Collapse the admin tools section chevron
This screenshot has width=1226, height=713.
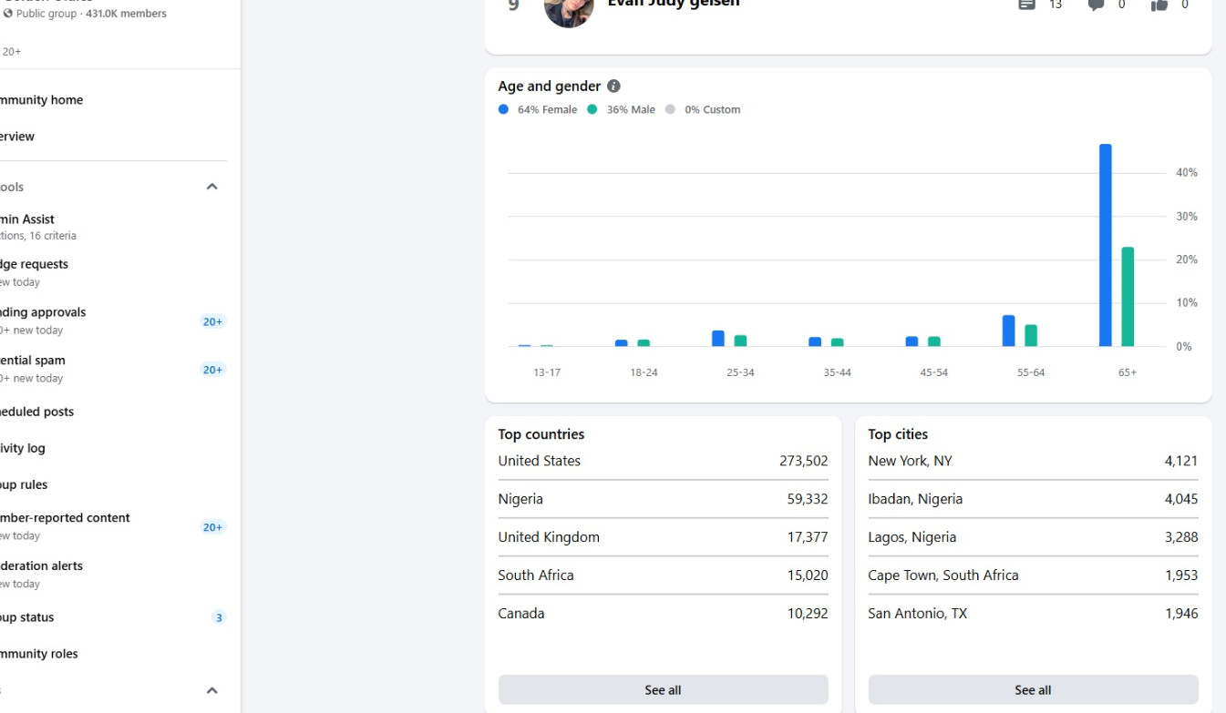pyautogui.click(x=211, y=187)
